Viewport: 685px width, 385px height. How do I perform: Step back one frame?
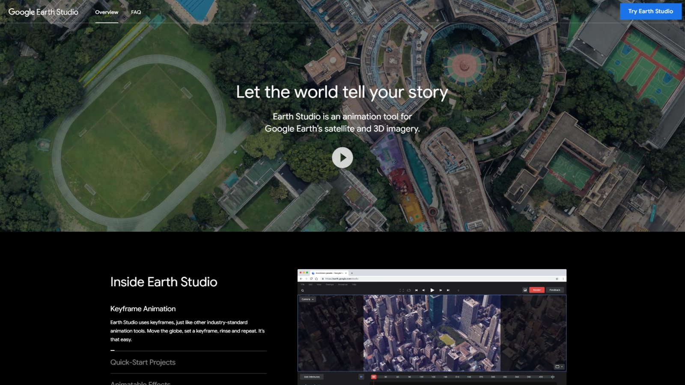tap(423, 290)
